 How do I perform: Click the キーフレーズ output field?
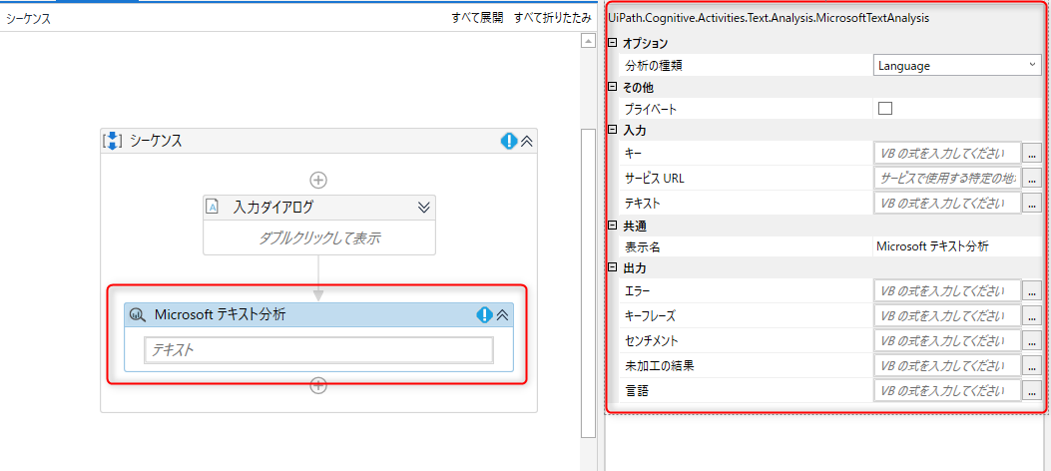pyautogui.click(x=948, y=315)
